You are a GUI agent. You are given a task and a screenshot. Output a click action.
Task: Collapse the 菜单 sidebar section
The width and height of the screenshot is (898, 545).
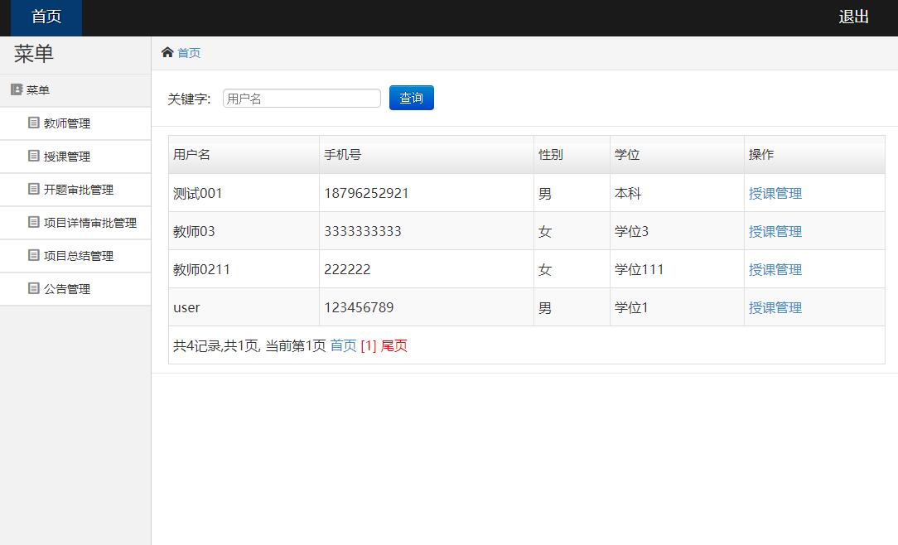click(38, 90)
